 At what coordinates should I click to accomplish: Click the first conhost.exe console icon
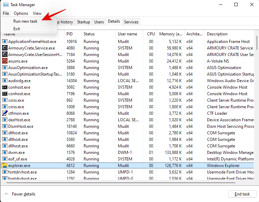(5, 87)
